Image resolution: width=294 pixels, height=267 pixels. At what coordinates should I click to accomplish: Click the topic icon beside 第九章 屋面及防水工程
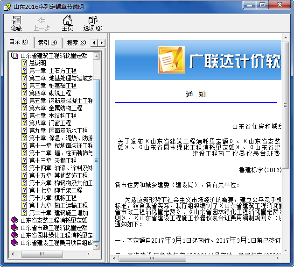coord(24,130)
